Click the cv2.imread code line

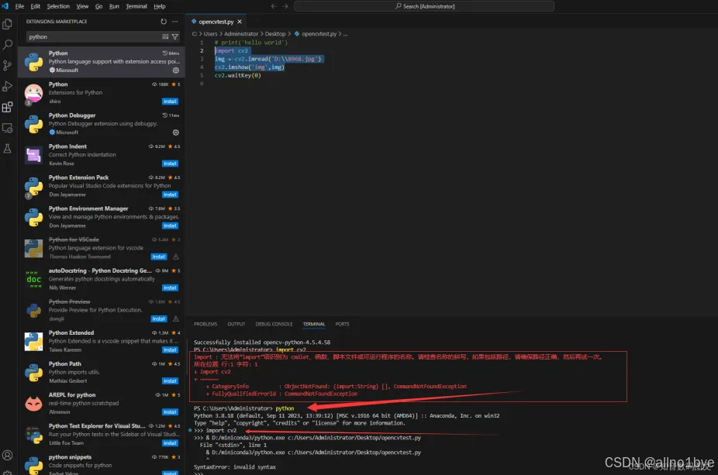268,59
